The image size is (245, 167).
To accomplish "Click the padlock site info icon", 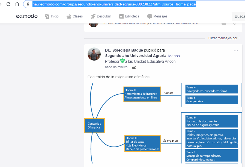I will coord(28,4).
